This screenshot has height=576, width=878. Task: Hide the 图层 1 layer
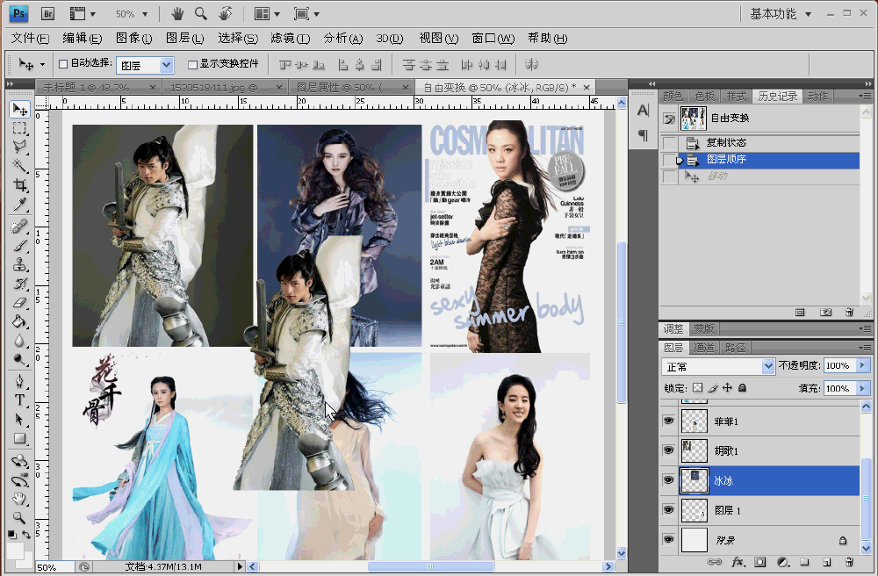668,509
